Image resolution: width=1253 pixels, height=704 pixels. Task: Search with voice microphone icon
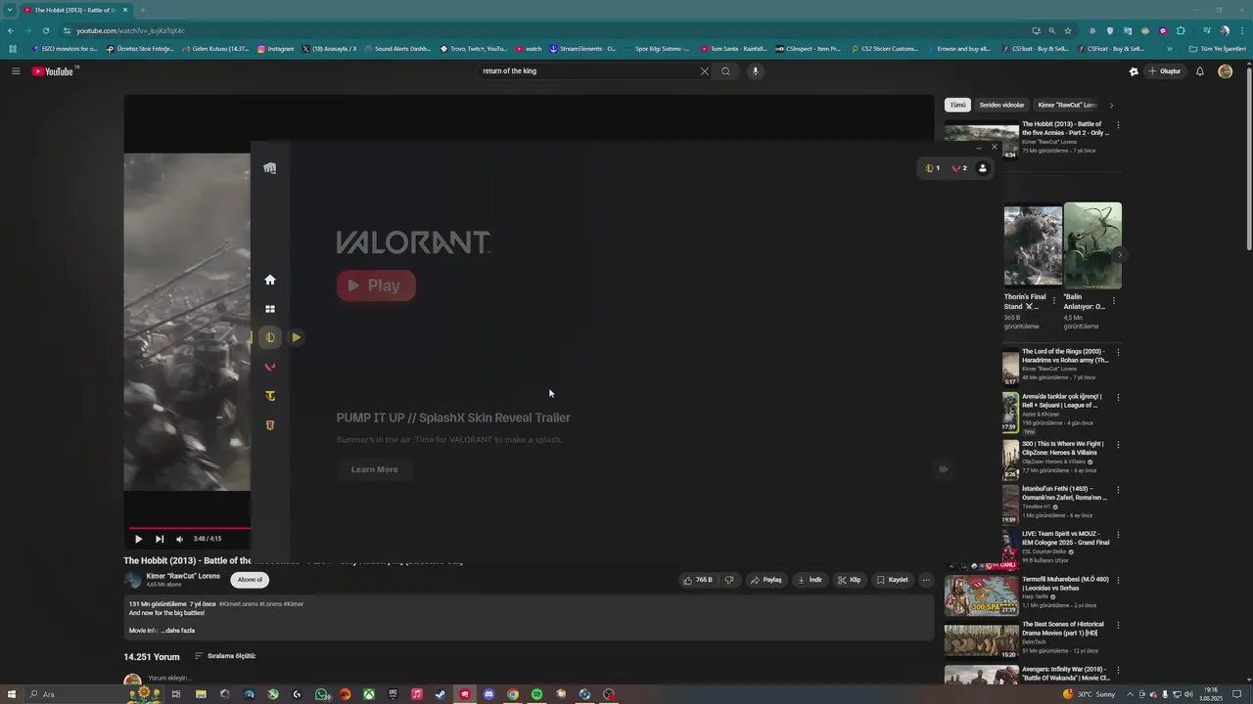[755, 71]
